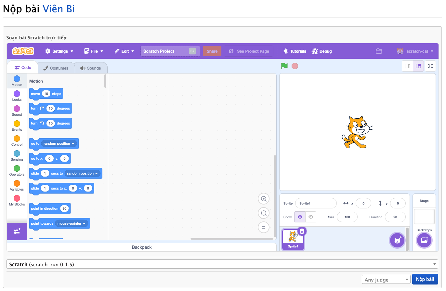The width and height of the screenshot is (446, 291).
Task: Select the Events block category color
Action: 17,124
